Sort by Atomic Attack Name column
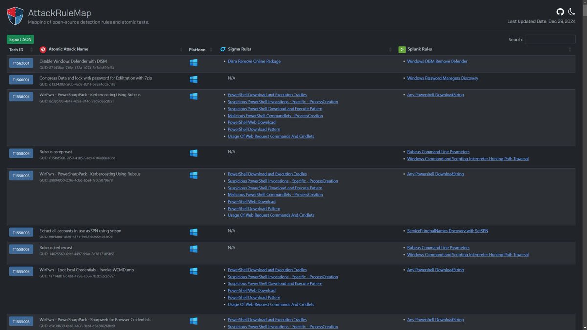 point(111,49)
